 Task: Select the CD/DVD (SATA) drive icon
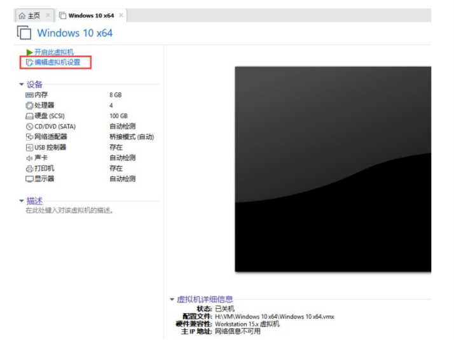coord(29,126)
